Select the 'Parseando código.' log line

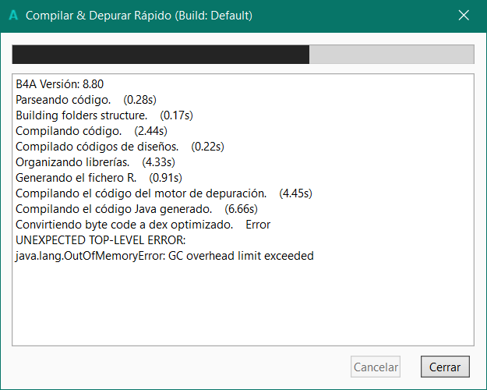pyautogui.click(x=86, y=100)
